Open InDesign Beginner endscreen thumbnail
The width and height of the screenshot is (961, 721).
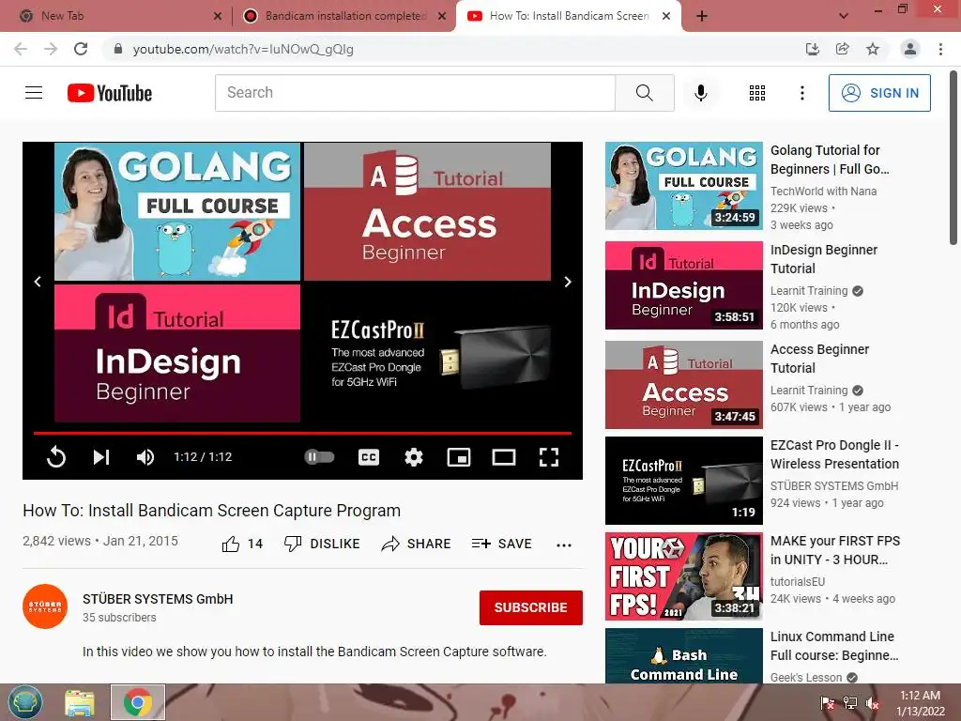pos(177,353)
